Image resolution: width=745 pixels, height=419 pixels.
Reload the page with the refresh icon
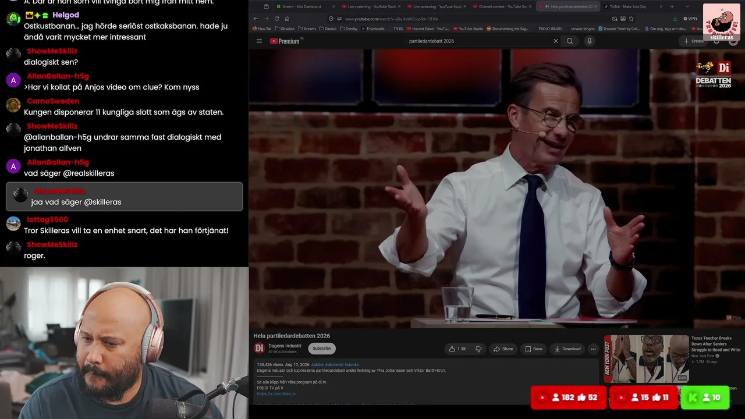click(x=276, y=19)
